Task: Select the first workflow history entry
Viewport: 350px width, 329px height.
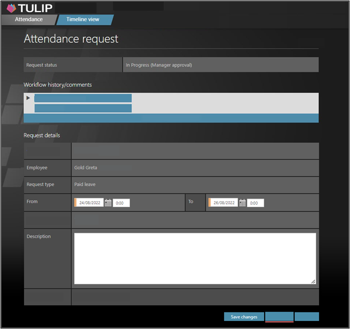Action: (83, 98)
